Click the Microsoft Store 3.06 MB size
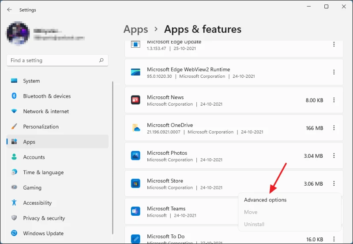Screen dimensions: 353x244 click(x=313, y=184)
